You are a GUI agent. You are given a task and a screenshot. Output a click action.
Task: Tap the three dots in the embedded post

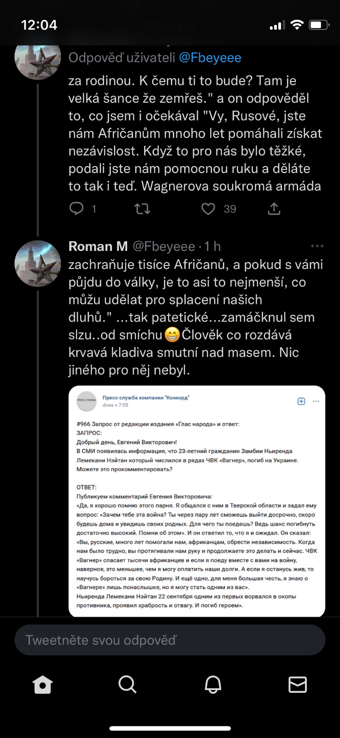[316, 401]
